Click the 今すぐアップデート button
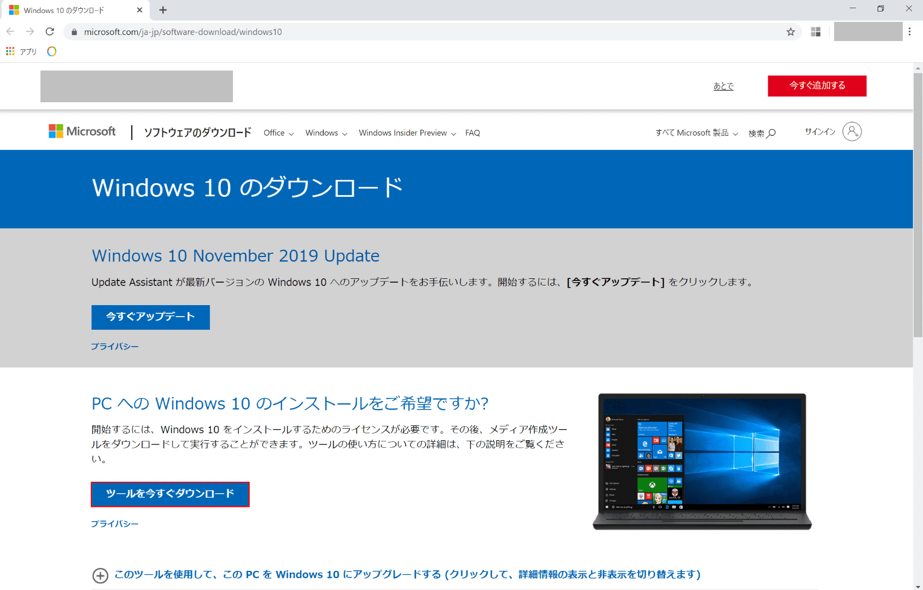Viewport: 923px width, 590px height. (x=150, y=317)
